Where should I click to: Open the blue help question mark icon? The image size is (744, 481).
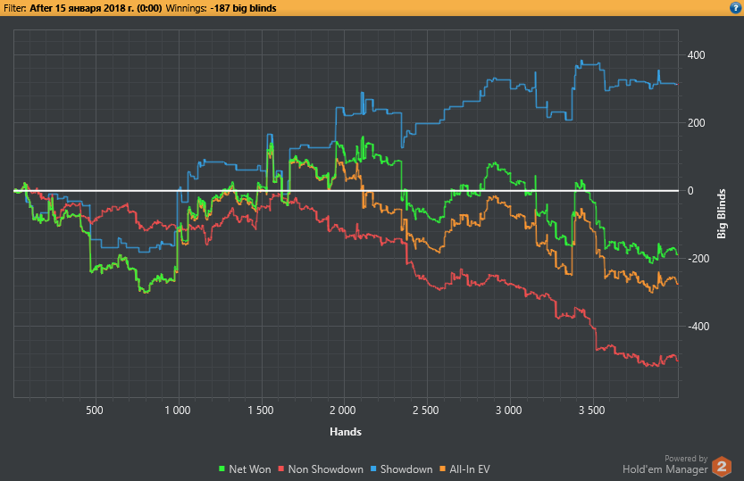point(735,8)
